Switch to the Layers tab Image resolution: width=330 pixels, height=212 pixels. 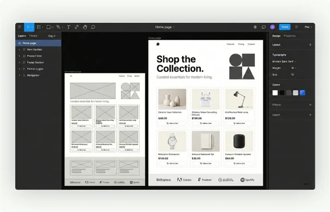[22, 36]
